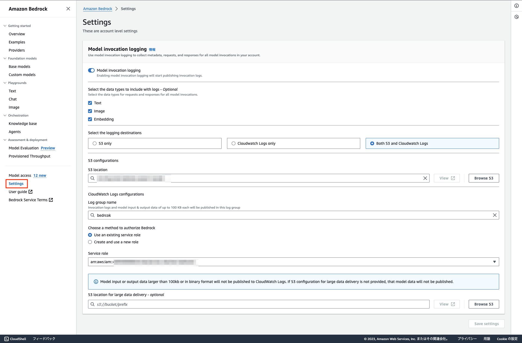Click the Preview badge link
Screen dimensions: 522x343
coord(48,148)
